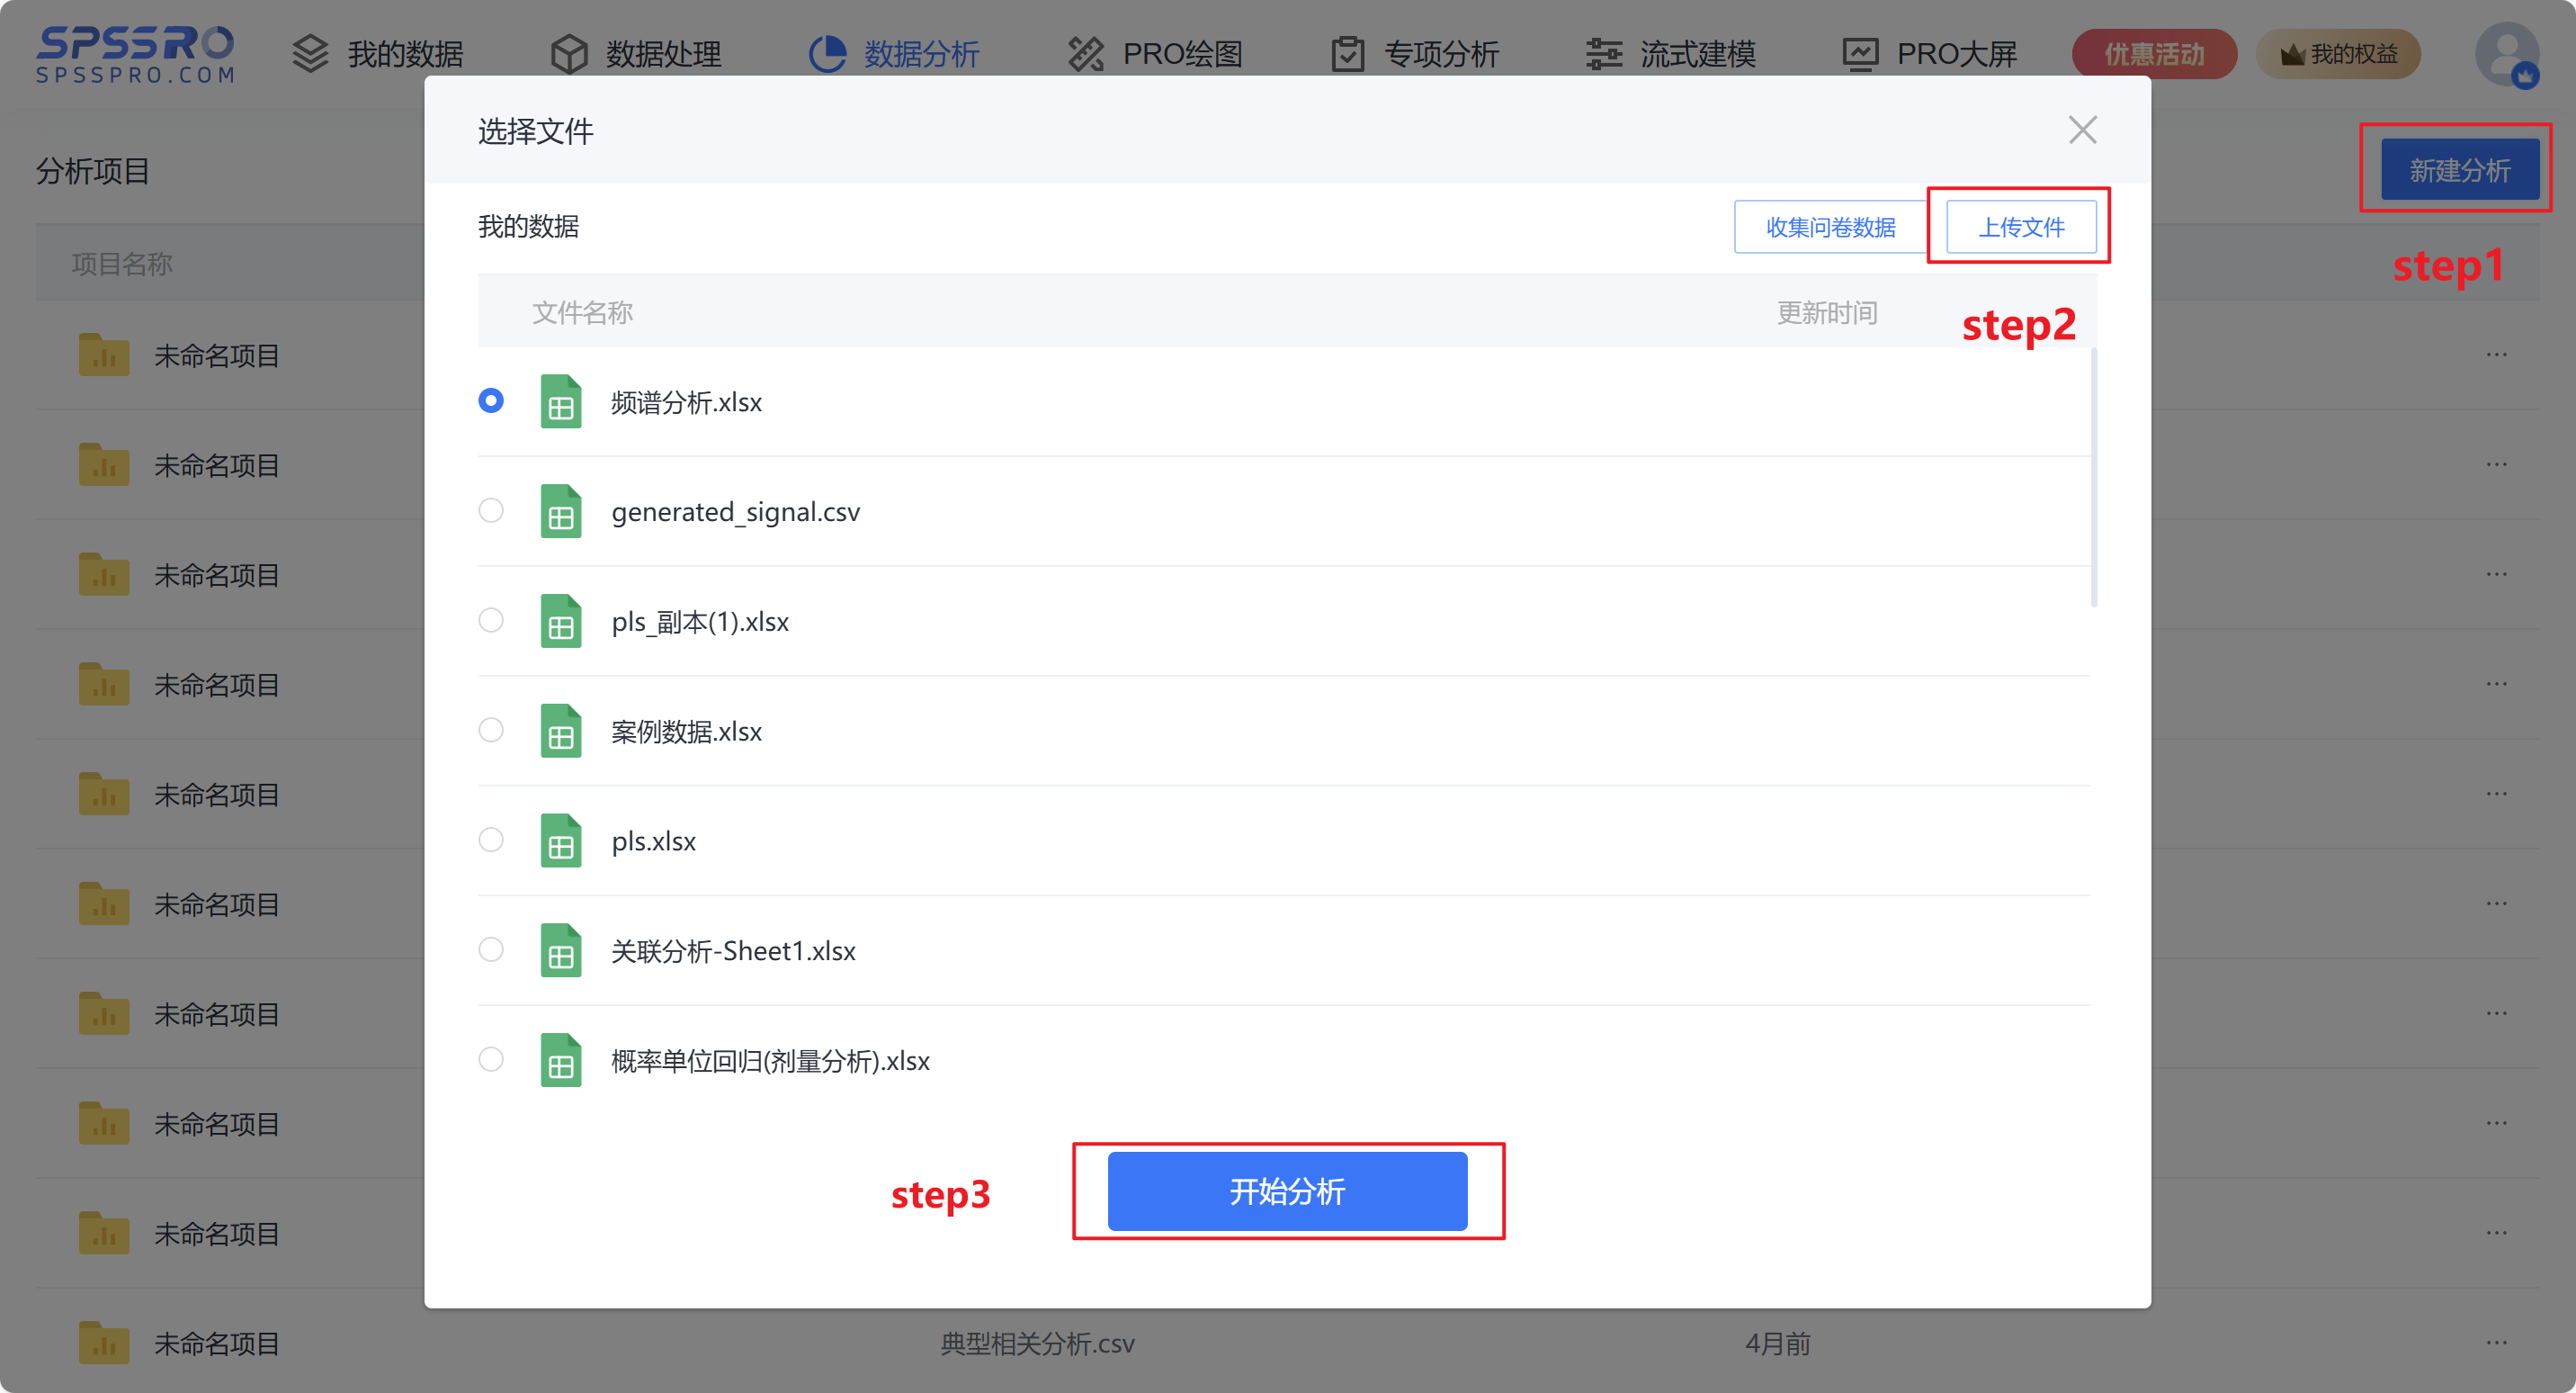Click the file list scrollbar in the dialog
Screen dimensions: 2576x1393
point(2094,477)
